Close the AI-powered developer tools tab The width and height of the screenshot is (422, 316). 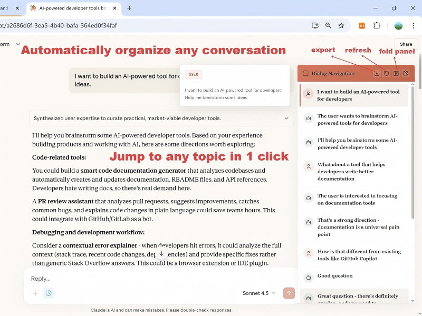[114, 8]
